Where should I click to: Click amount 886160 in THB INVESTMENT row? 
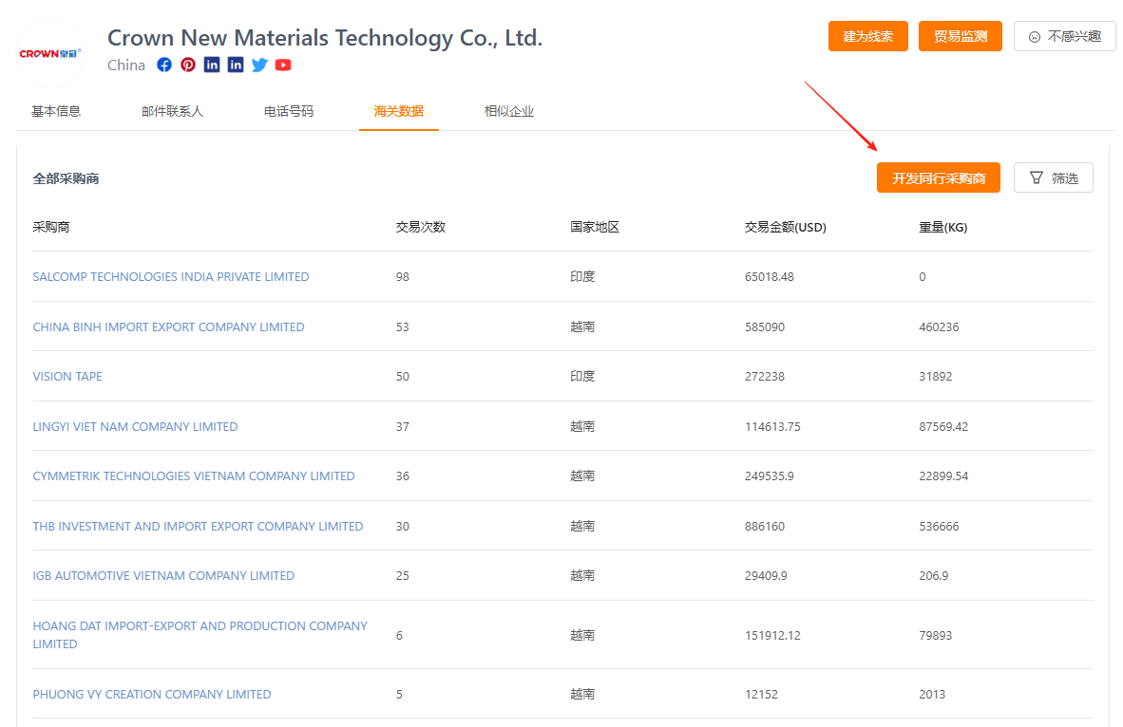pos(764,526)
